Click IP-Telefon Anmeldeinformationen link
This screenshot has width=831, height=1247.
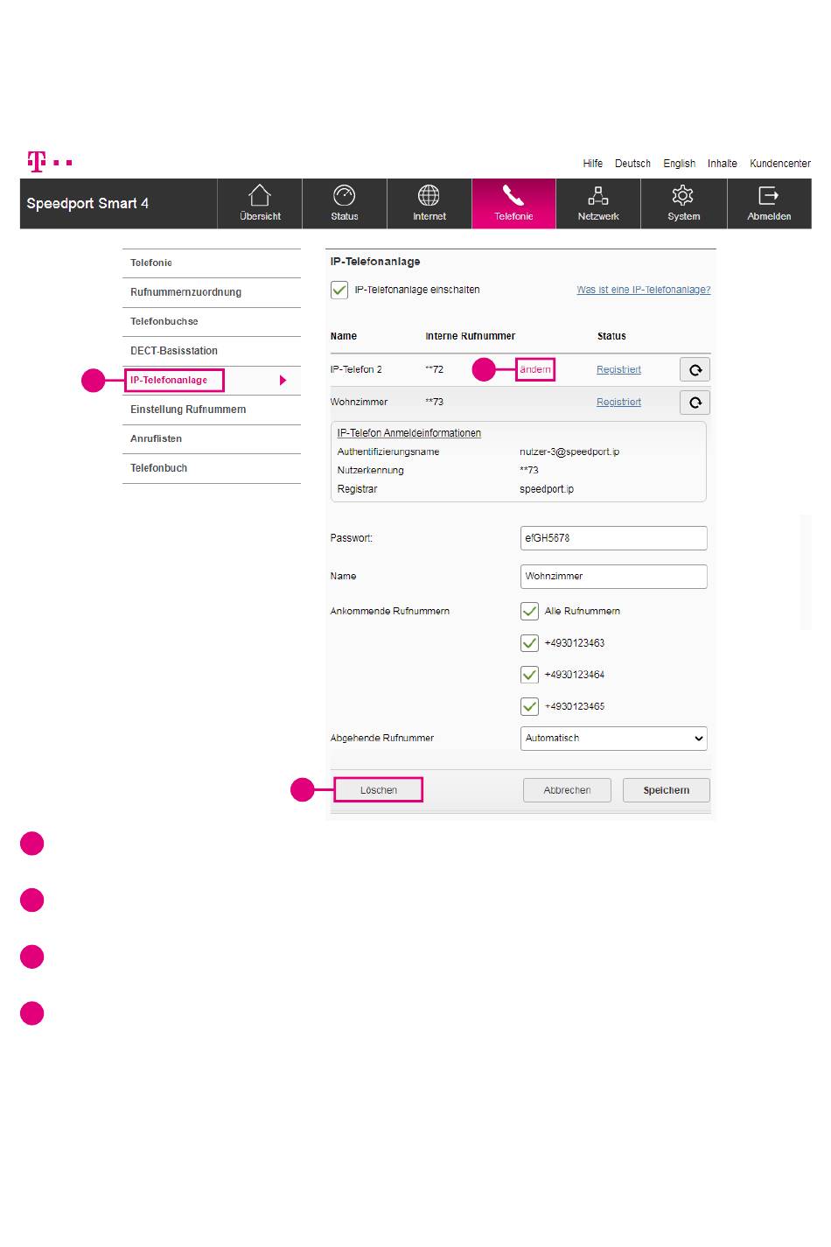pos(409,433)
